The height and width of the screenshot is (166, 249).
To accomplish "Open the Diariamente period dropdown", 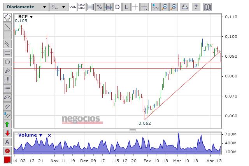I will tap(26, 7).
